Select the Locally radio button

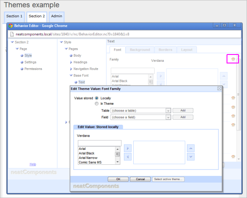point(97,98)
